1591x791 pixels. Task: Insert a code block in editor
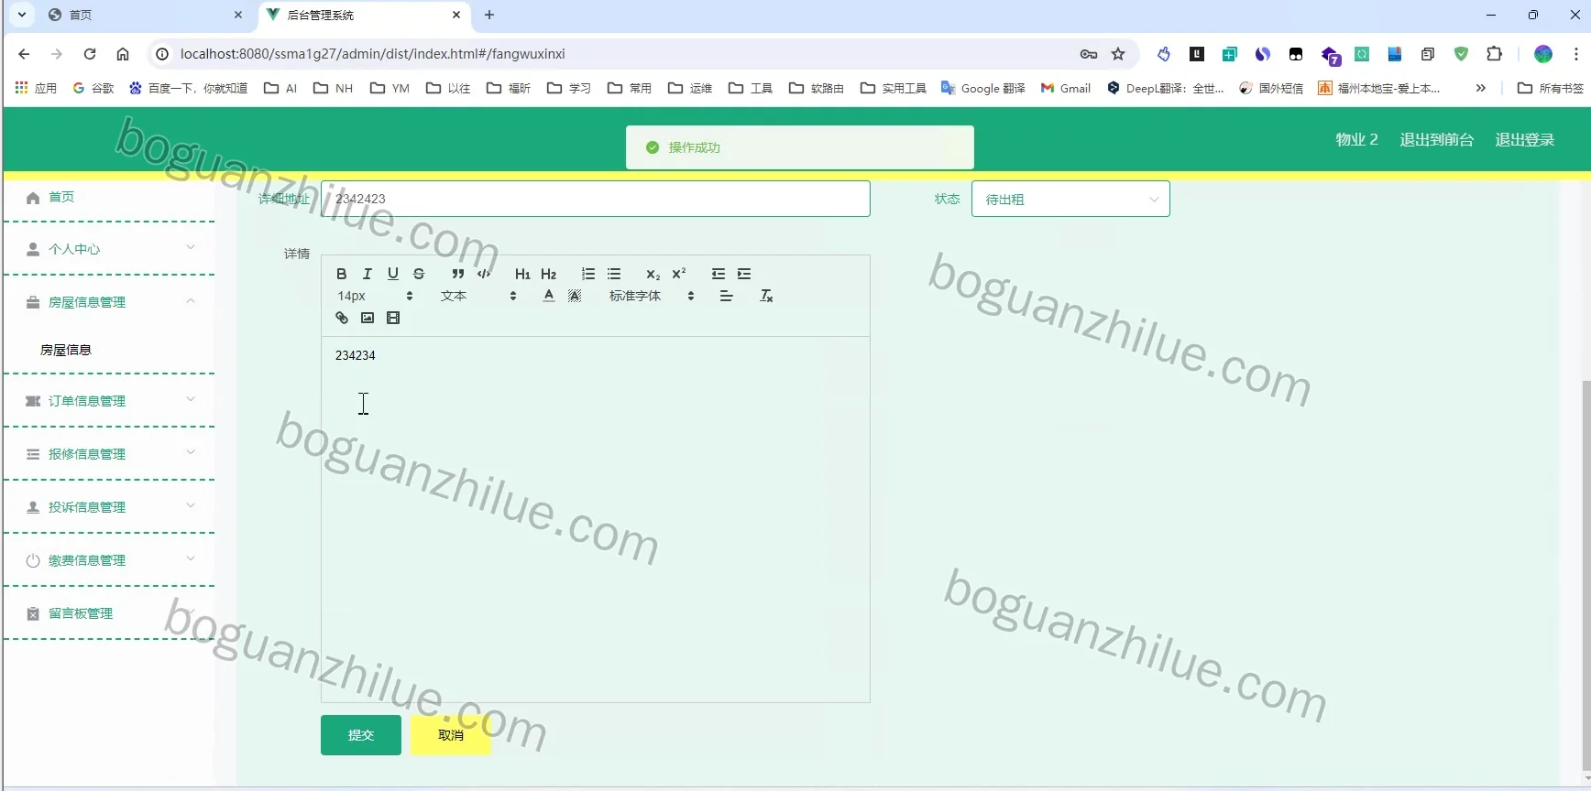pos(484,274)
